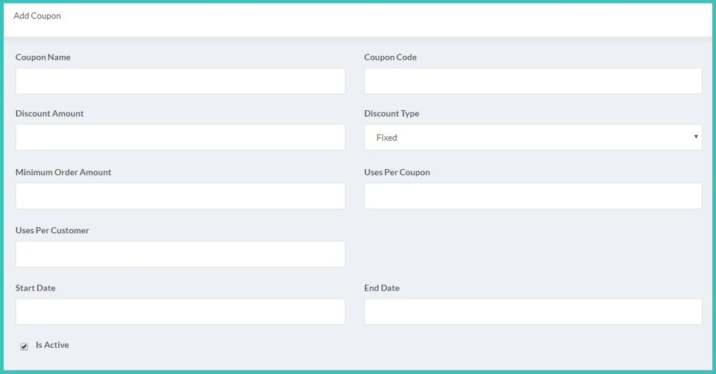Click the Minimum Order Amount field
Image resolution: width=716 pixels, height=374 pixels.
180,196
